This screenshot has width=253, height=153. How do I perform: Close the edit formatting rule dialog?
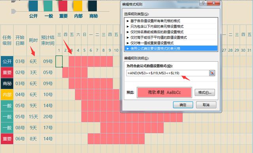pyautogui.click(x=213, y=3)
